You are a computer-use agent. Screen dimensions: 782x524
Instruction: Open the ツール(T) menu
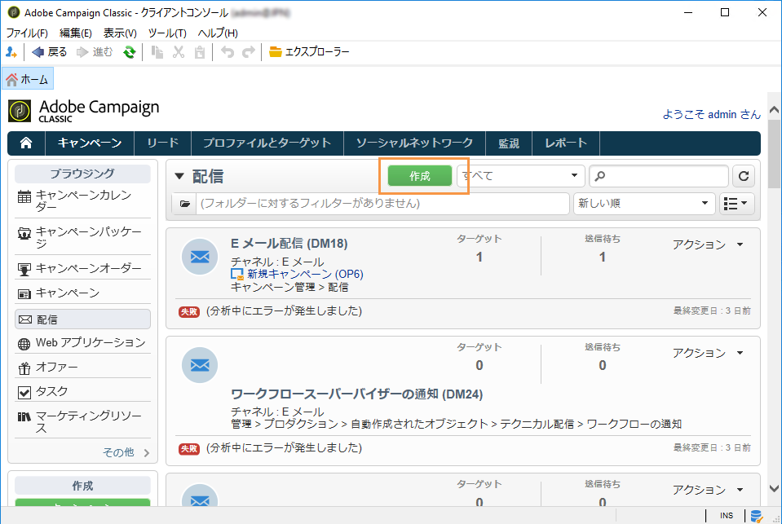coord(167,33)
